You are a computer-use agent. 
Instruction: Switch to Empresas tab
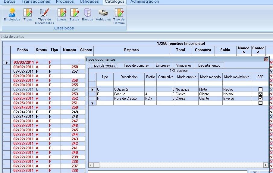(163, 65)
